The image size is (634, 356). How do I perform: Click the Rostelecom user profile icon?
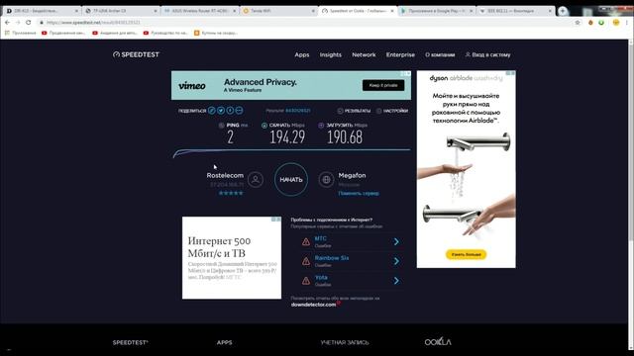[256, 180]
